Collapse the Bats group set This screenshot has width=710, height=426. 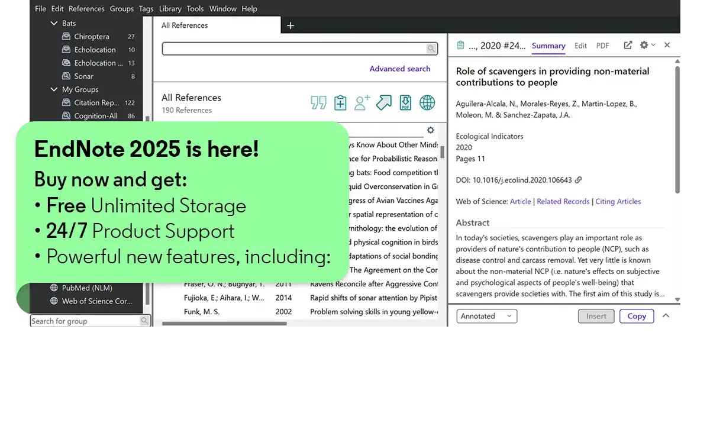(54, 24)
